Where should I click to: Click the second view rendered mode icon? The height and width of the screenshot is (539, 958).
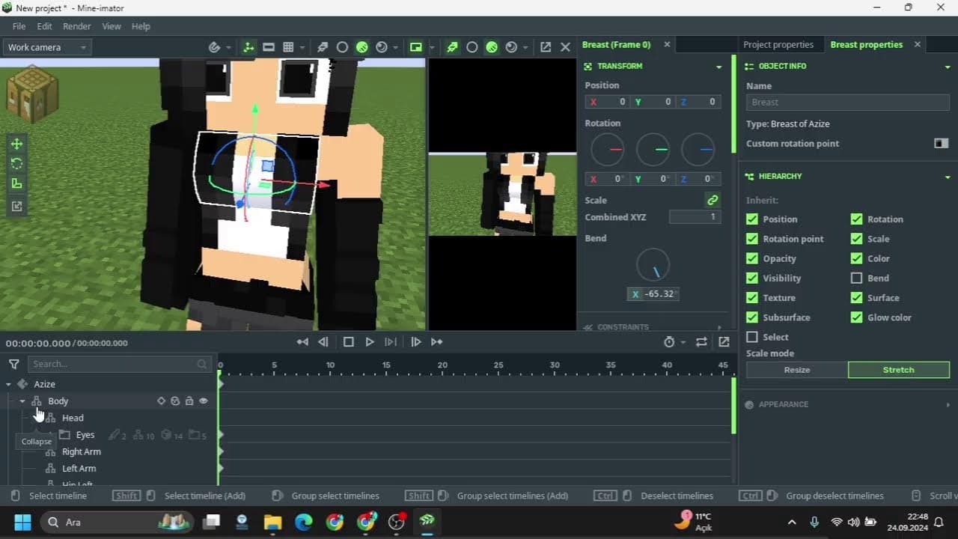[492, 47]
